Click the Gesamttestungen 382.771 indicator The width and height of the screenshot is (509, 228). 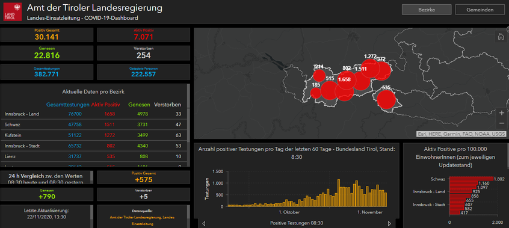pos(47,72)
